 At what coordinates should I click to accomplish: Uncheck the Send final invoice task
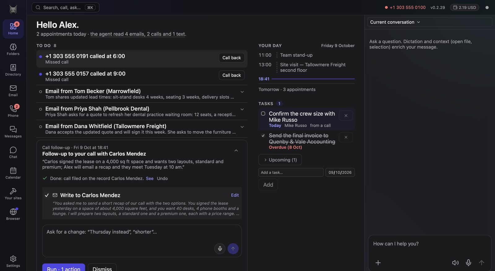[263, 135]
